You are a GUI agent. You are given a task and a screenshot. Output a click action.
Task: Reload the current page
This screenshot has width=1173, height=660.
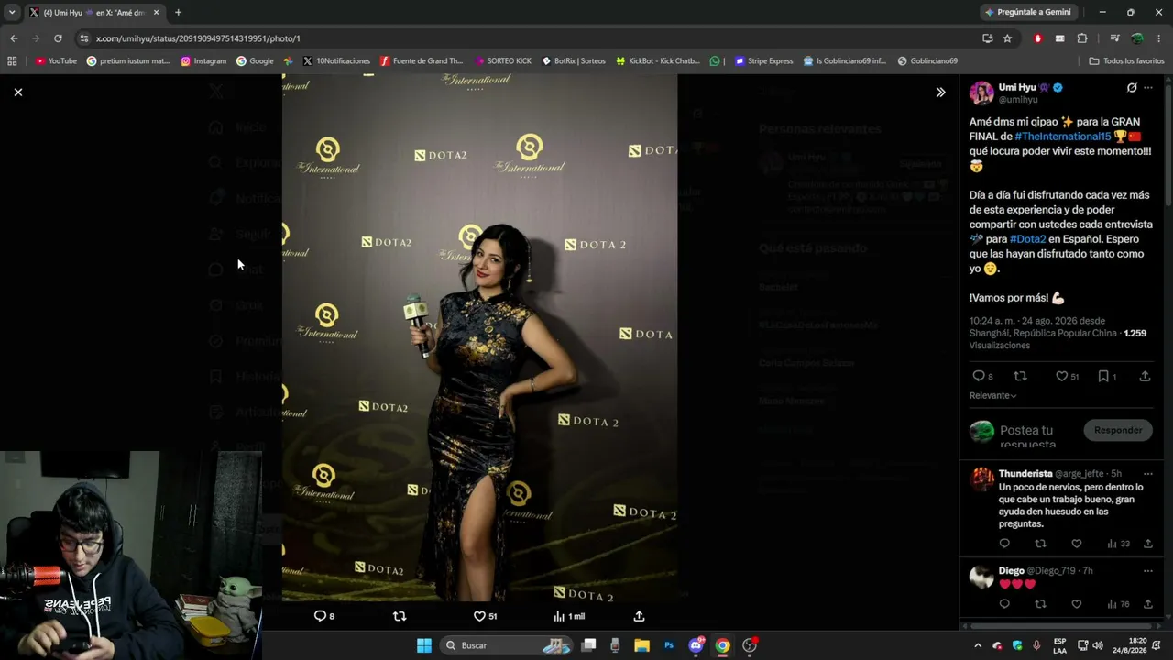coord(58,38)
